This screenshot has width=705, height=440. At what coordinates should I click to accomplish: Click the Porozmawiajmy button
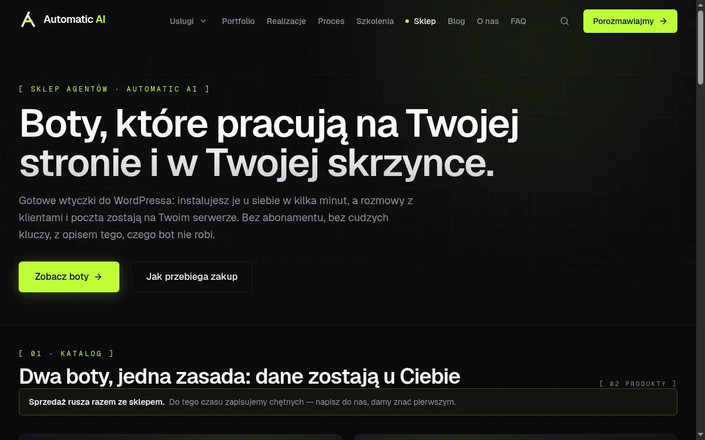coord(630,21)
